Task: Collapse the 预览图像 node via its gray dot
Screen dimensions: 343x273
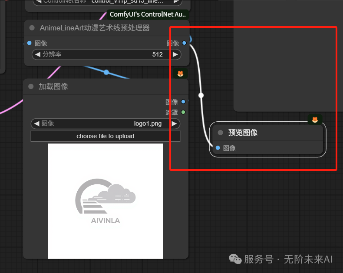Action: (220, 133)
